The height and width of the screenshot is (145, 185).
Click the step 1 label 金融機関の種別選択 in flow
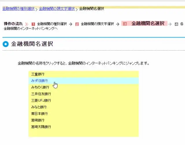(x=52, y=24)
